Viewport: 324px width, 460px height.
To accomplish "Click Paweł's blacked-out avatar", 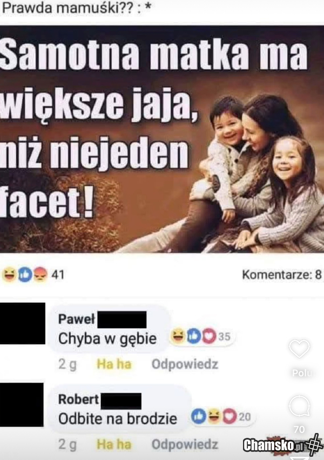I will pos(23,324).
